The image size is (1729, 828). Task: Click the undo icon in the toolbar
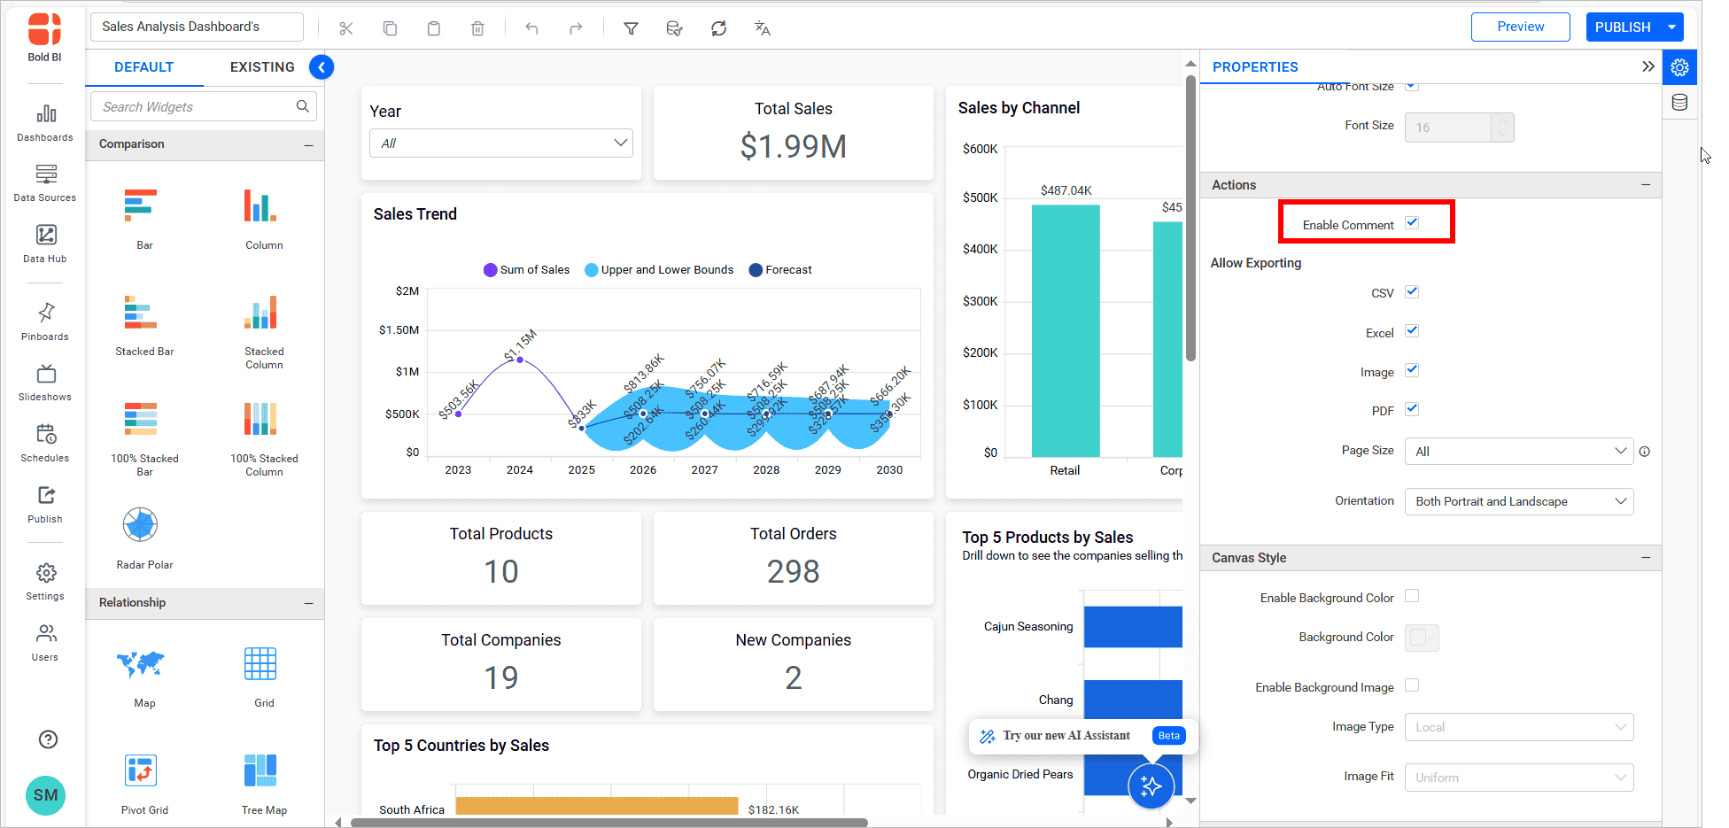pyautogui.click(x=531, y=27)
